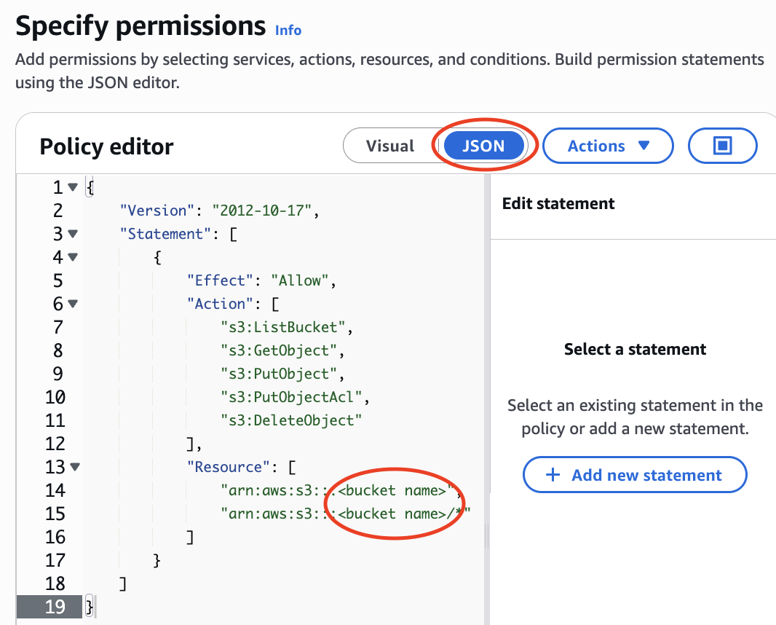Click the fullscreen editor square icon
The width and height of the screenshot is (776, 625).
tap(722, 146)
